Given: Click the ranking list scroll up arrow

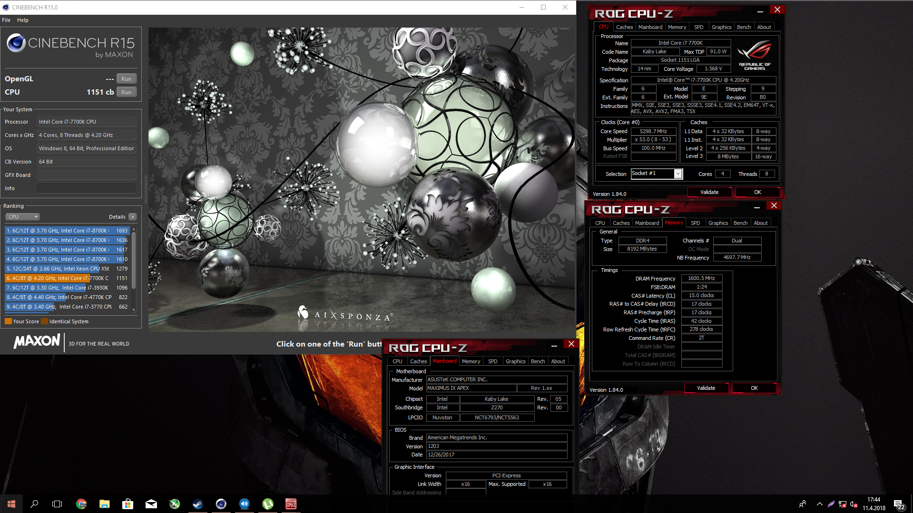Looking at the screenshot, I should click(134, 230).
